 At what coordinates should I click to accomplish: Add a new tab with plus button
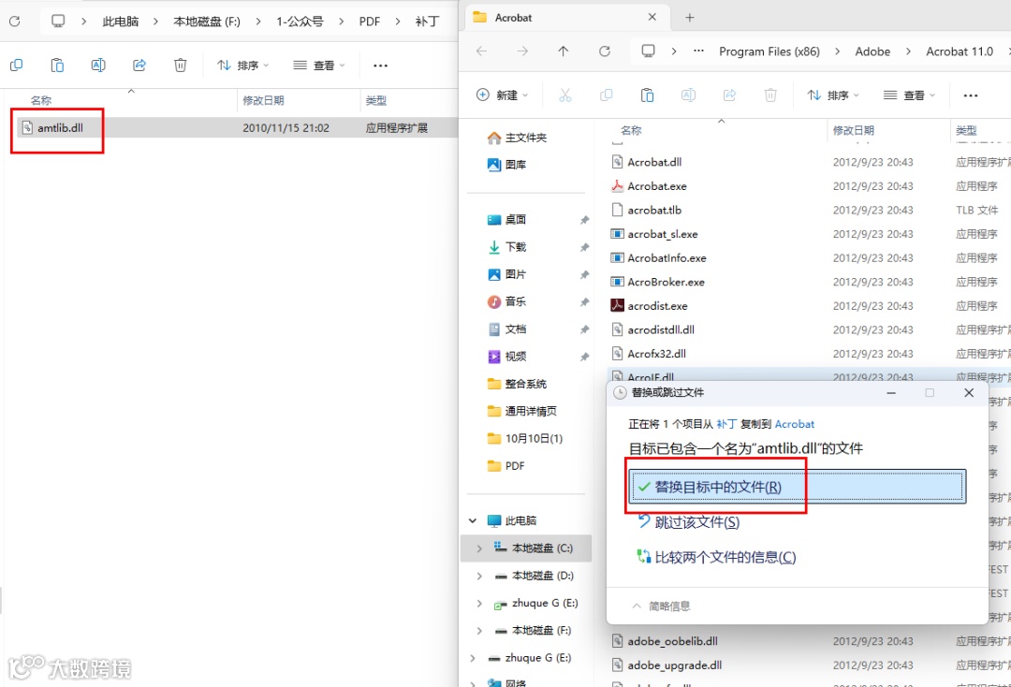689,18
